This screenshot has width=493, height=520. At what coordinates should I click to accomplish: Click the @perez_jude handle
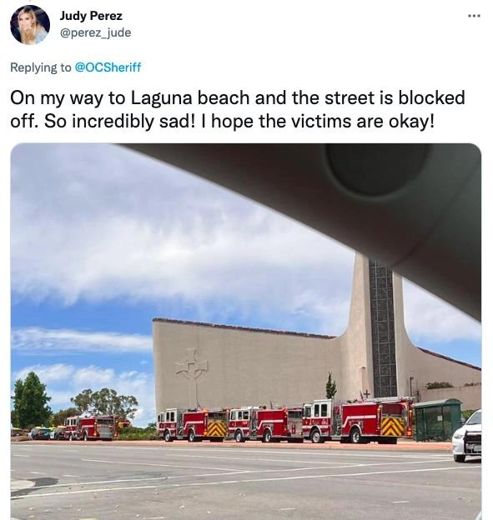pos(95,32)
